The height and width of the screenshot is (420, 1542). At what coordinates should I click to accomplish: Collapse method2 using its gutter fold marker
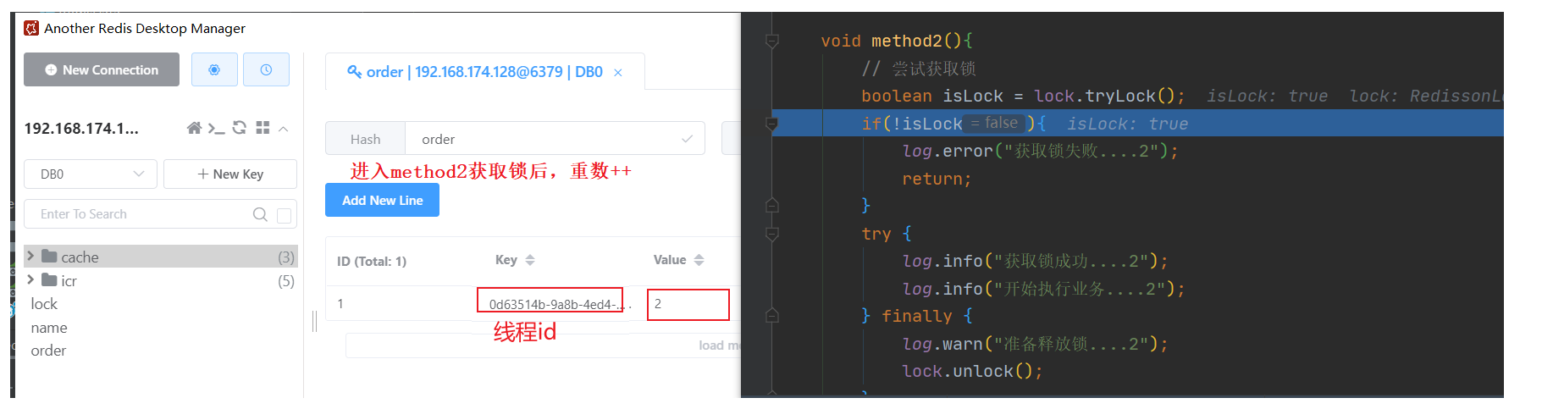(x=771, y=40)
